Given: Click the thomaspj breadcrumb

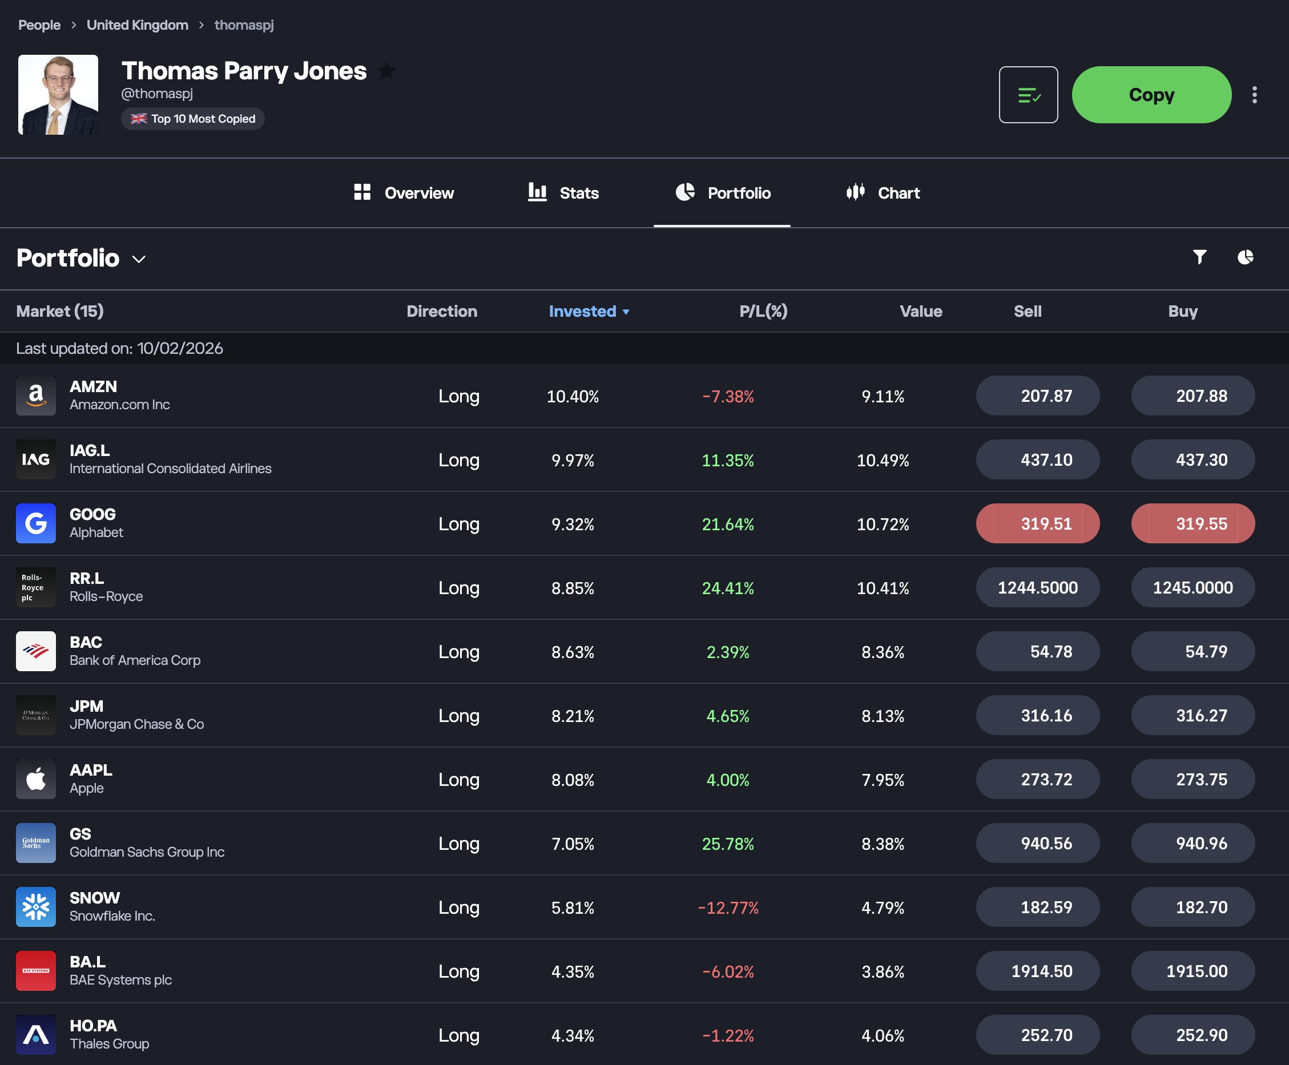Looking at the screenshot, I should pos(244,25).
